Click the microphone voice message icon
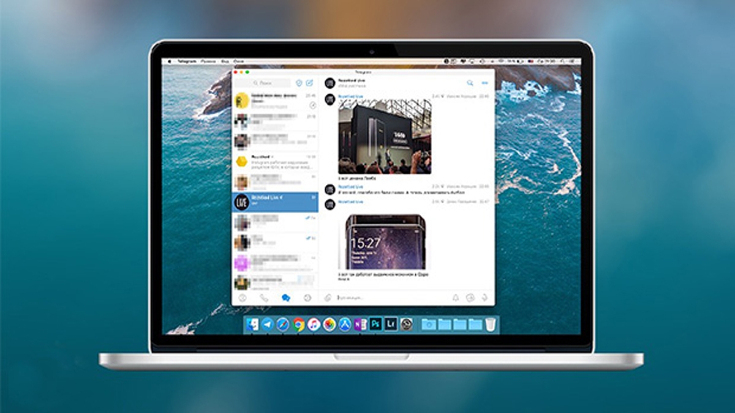735x413 pixels. coord(484,298)
